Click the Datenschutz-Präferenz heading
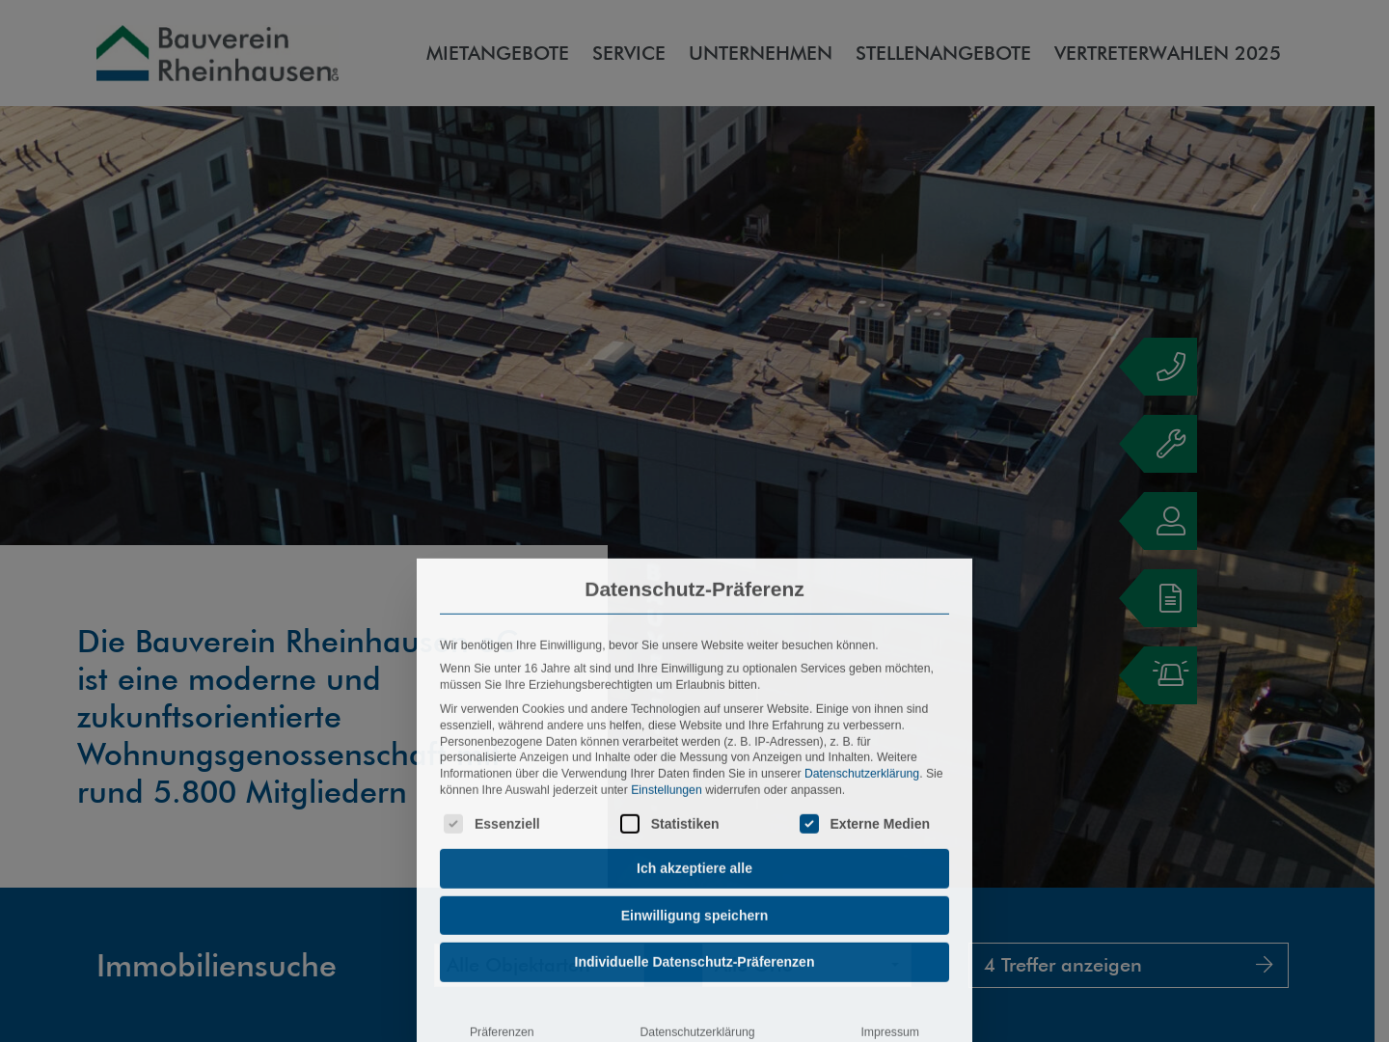The width and height of the screenshot is (1389, 1042). 694,590
